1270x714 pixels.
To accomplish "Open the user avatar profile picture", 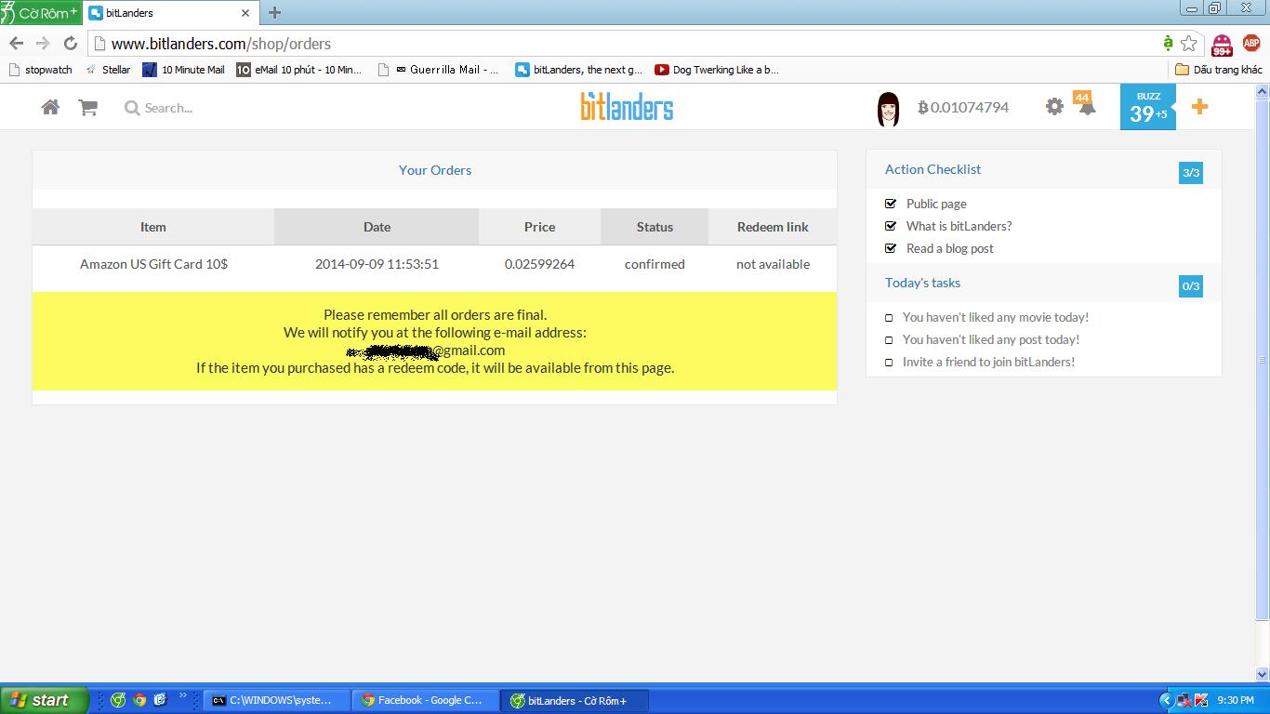I will [889, 109].
